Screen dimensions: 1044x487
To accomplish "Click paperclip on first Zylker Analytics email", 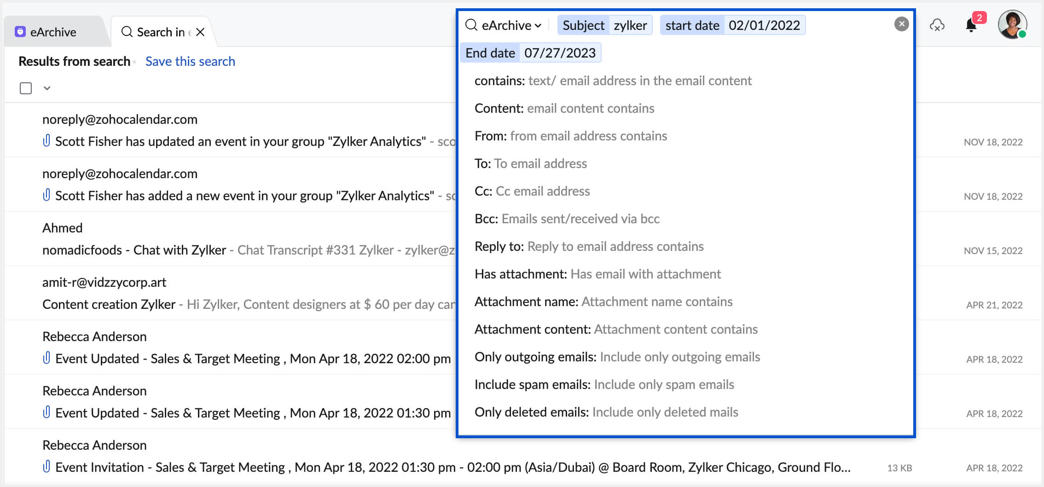I will point(46,141).
